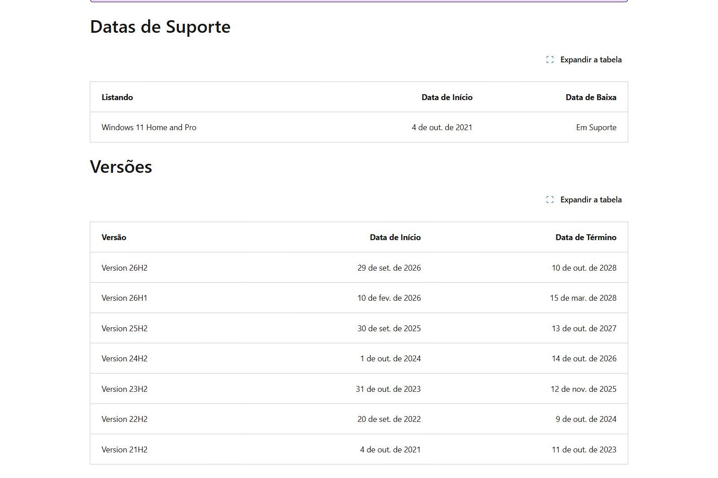Select the Version 21H2 row label
This screenshot has height=478, width=718.
125,450
